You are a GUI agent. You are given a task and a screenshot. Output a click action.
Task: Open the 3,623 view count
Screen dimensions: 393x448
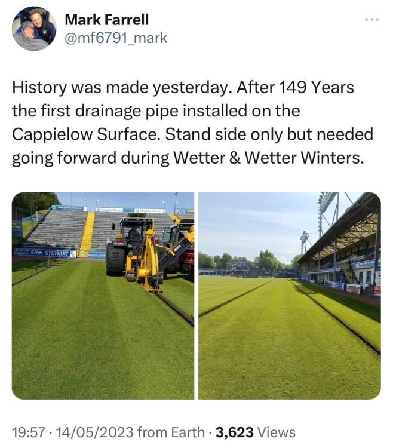pyautogui.click(x=235, y=432)
